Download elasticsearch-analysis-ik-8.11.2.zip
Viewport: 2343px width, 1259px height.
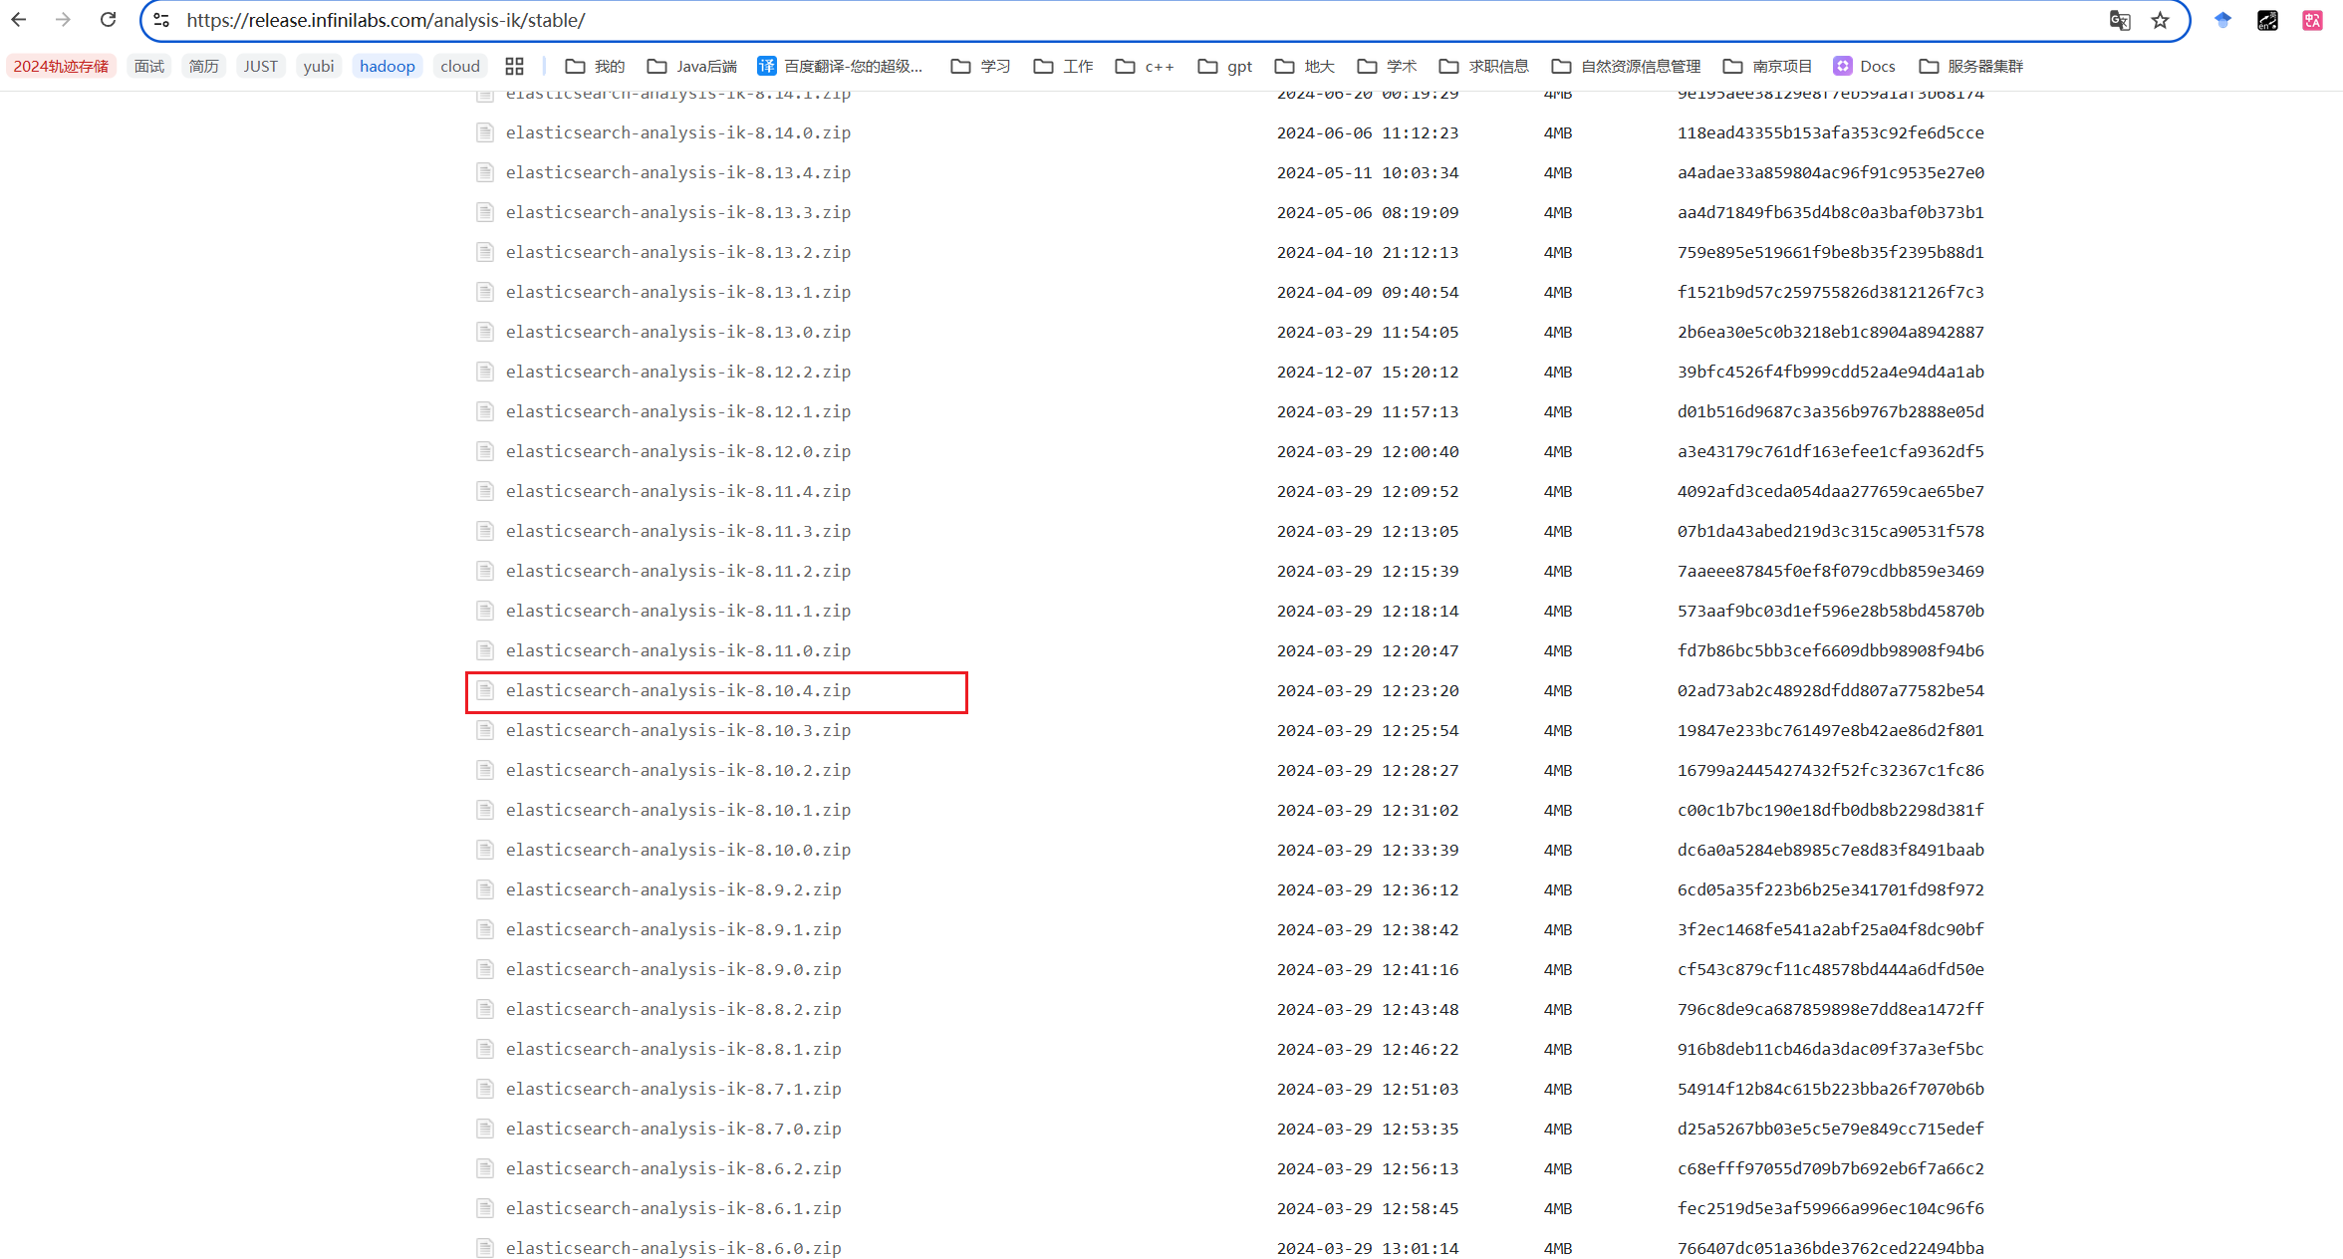[x=678, y=571]
